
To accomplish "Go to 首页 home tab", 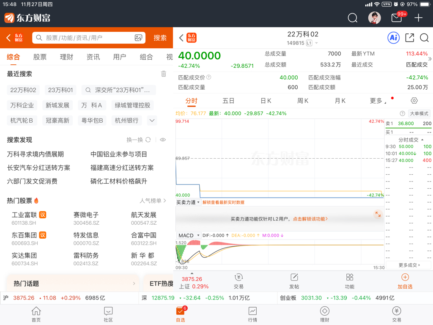I will [x=36, y=314].
